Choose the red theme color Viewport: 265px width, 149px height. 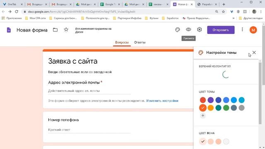(x=203, y=100)
